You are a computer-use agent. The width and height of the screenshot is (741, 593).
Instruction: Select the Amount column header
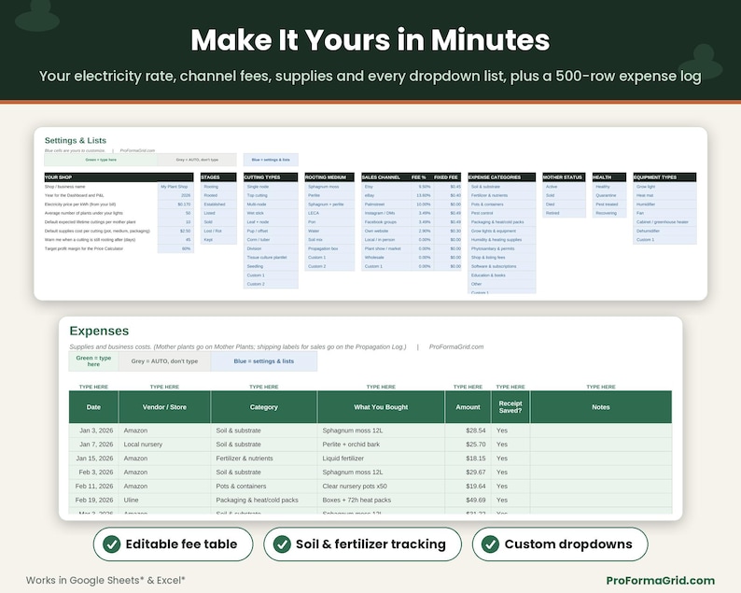(468, 406)
